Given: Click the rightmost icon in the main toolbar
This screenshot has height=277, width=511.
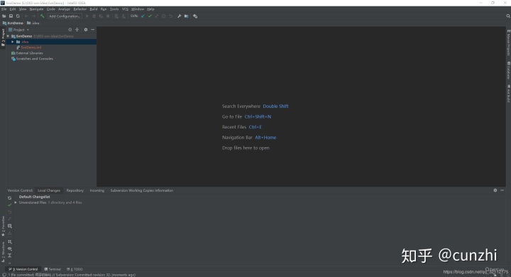Looking at the screenshot, I should coord(195,16).
